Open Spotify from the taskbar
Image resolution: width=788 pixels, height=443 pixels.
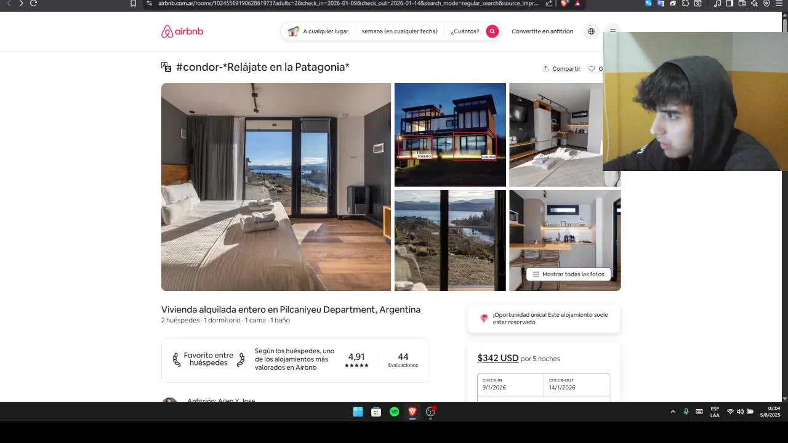394,412
